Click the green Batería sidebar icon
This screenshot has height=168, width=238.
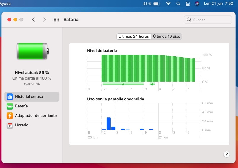(10, 106)
